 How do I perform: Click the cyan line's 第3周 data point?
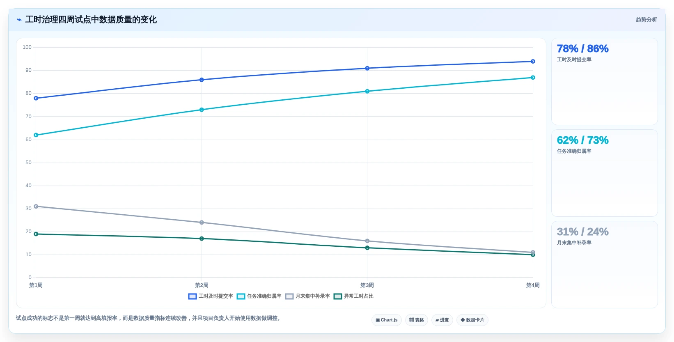pyautogui.click(x=367, y=91)
